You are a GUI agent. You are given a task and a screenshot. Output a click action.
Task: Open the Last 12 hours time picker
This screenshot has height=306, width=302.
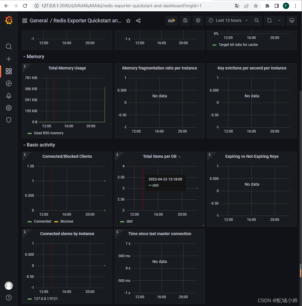coord(228,21)
